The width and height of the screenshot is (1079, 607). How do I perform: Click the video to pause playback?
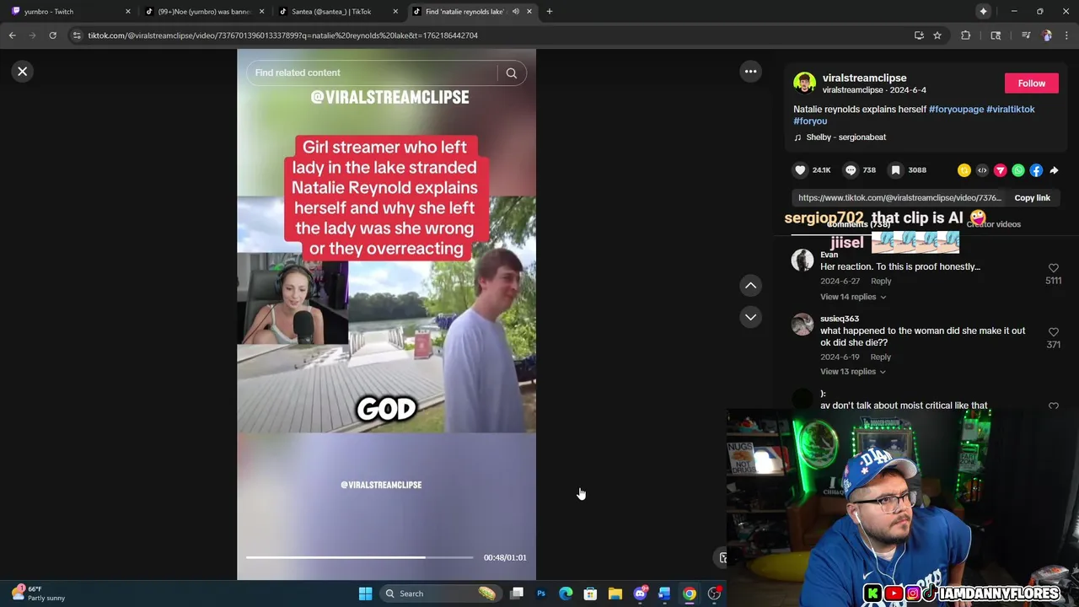(x=386, y=314)
